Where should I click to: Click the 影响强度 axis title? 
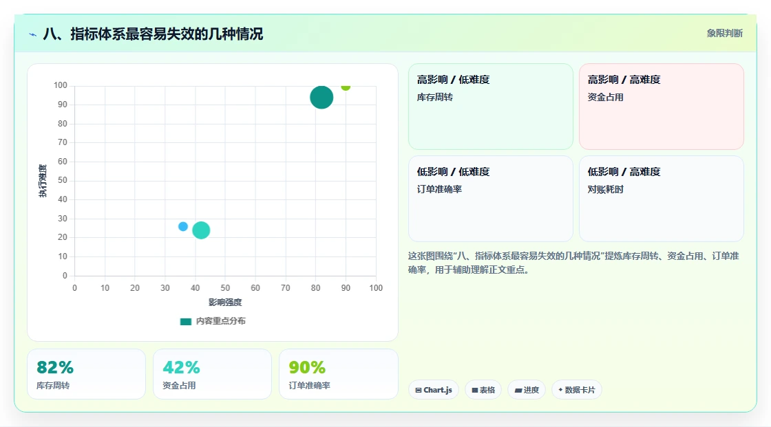(225, 302)
